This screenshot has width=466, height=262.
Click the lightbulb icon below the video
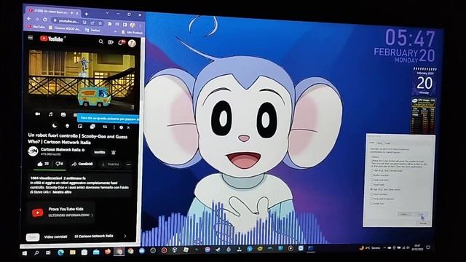[x=67, y=126]
